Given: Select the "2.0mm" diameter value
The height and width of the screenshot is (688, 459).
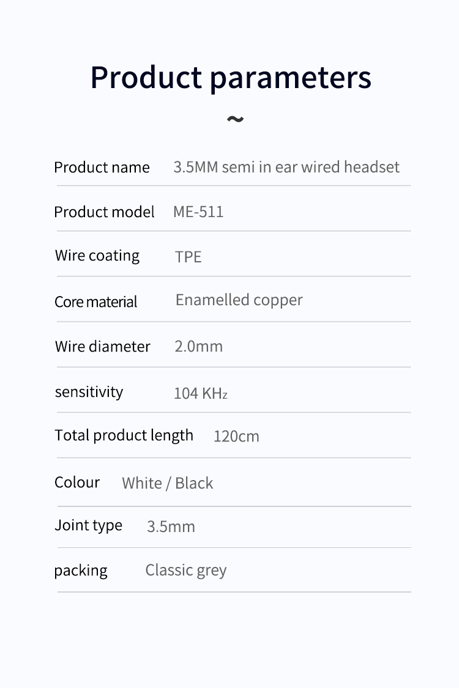Looking at the screenshot, I should pos(198,347).
